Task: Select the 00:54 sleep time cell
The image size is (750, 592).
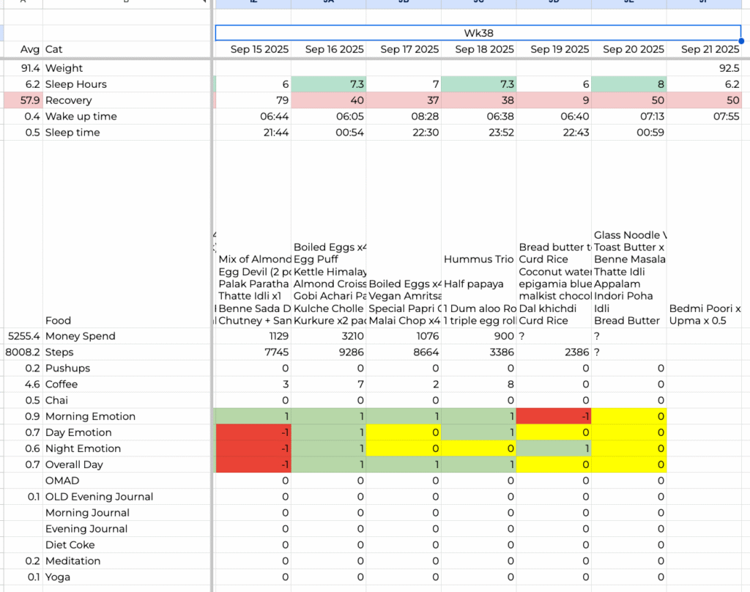Action: click(x=329, y=133)
